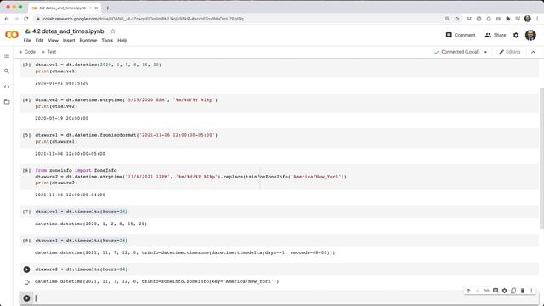Click the Comment button

point(461,35)
